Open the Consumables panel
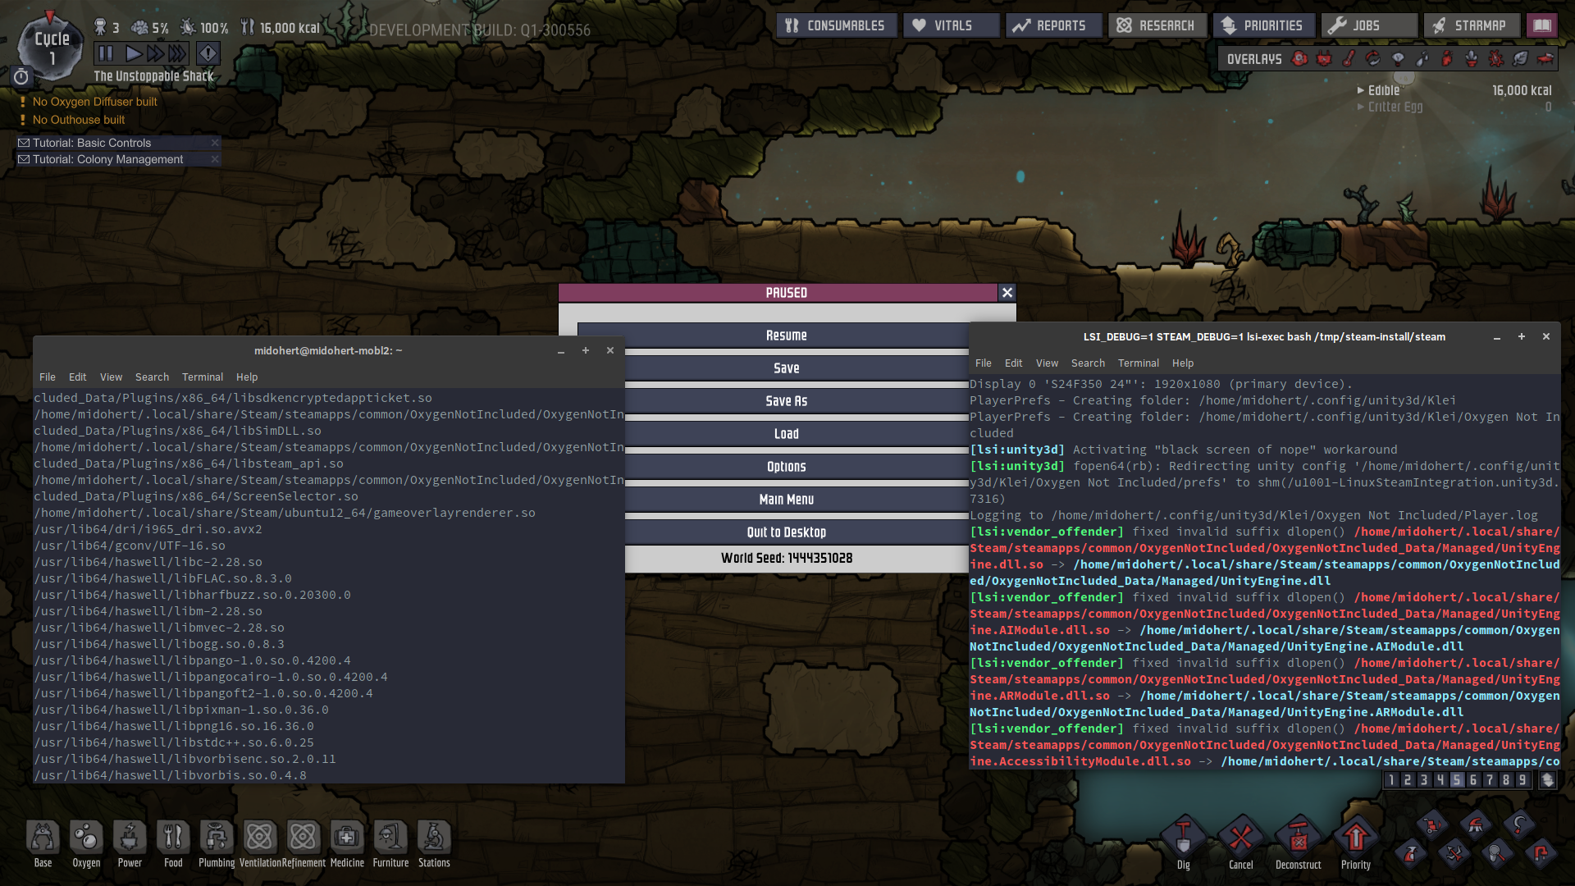This screenshot has width=1575, height=886. (x=836, y=25)
